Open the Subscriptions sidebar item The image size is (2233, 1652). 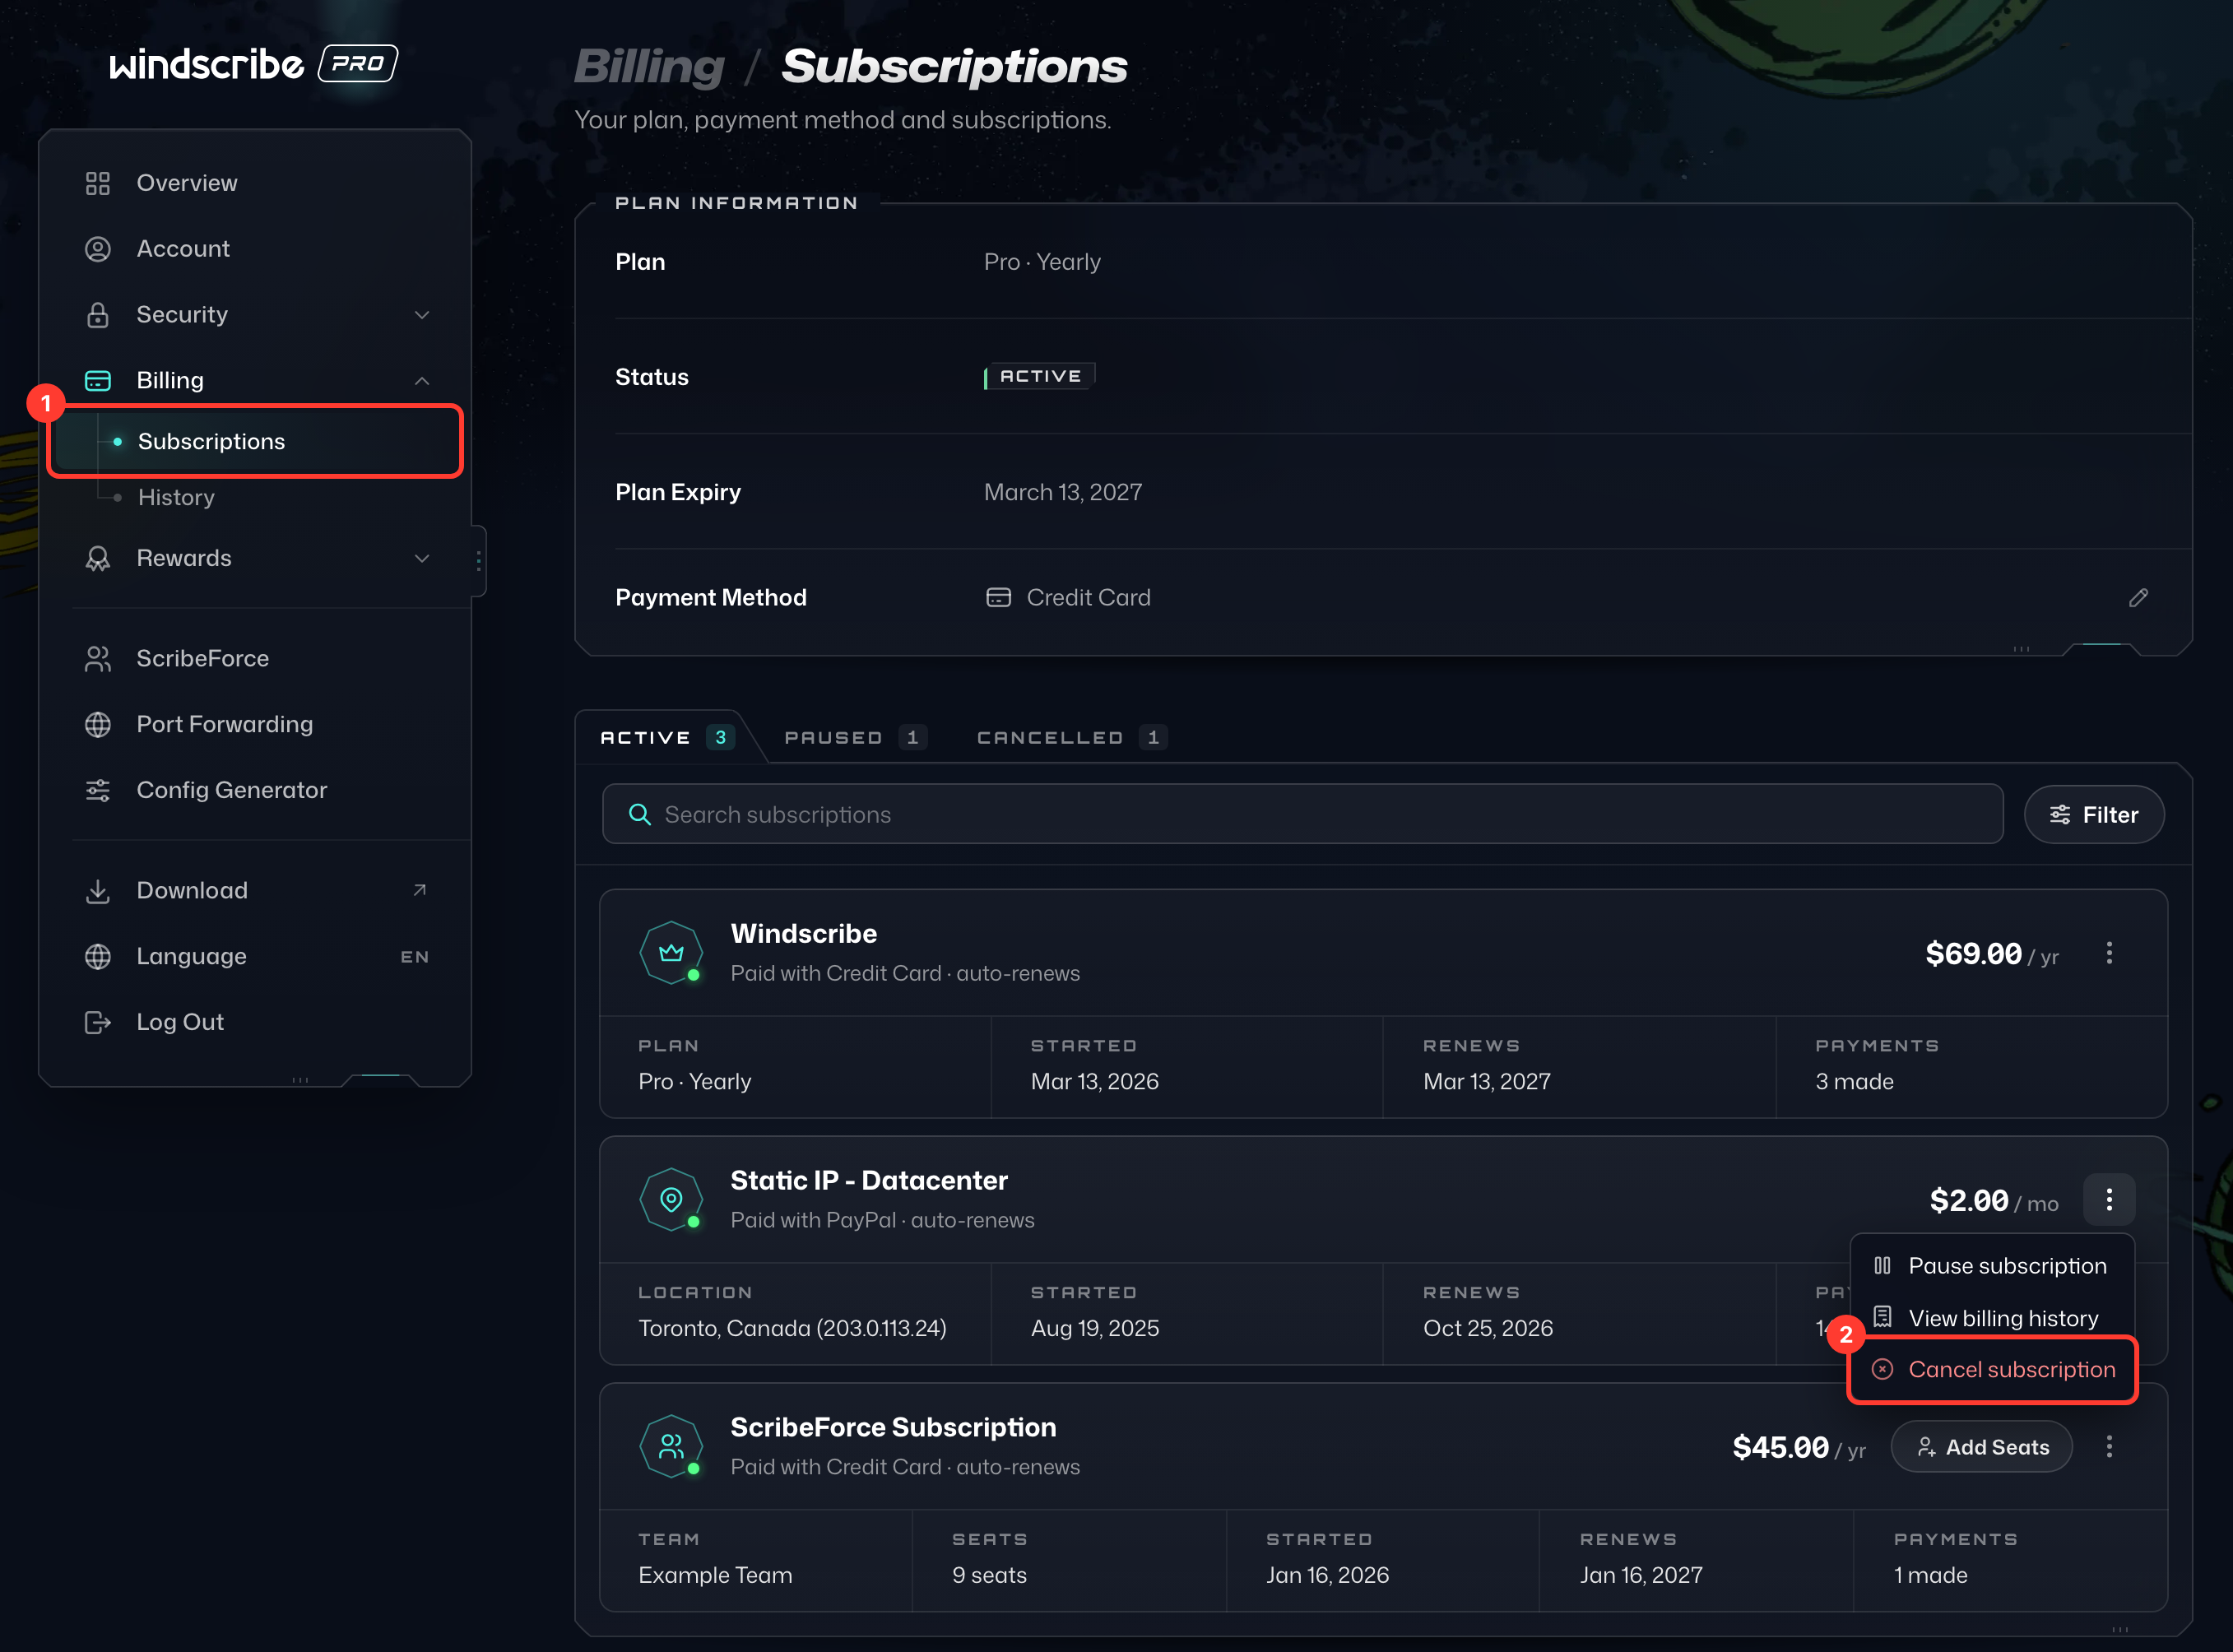pos(255,441)
